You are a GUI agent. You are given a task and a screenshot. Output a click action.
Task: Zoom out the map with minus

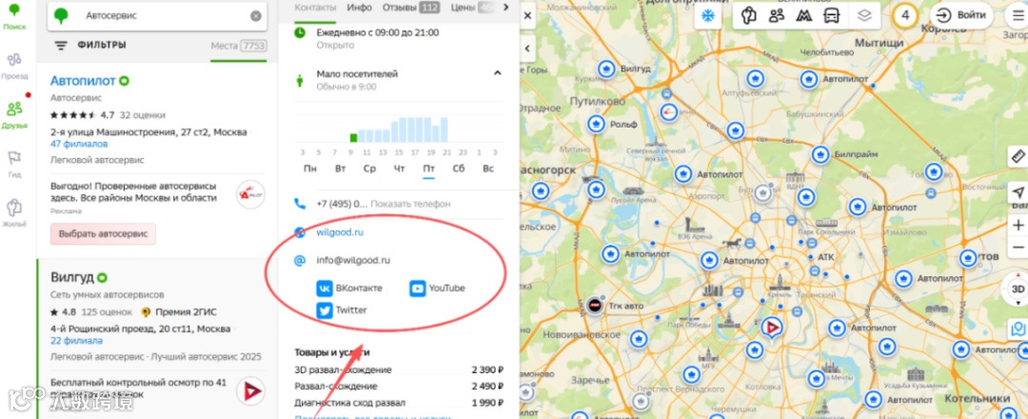click(x=1018, y=248)
